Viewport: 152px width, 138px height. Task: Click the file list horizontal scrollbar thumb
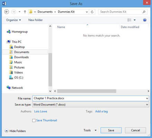87,91
